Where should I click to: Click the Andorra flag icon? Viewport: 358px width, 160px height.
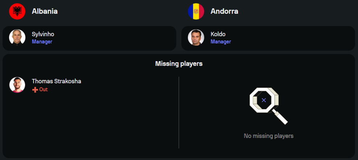(196, 11)
